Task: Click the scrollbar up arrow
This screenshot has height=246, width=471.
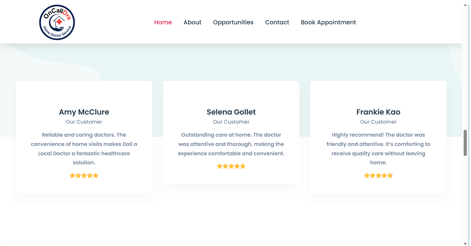Action: [x=465, y=5]
